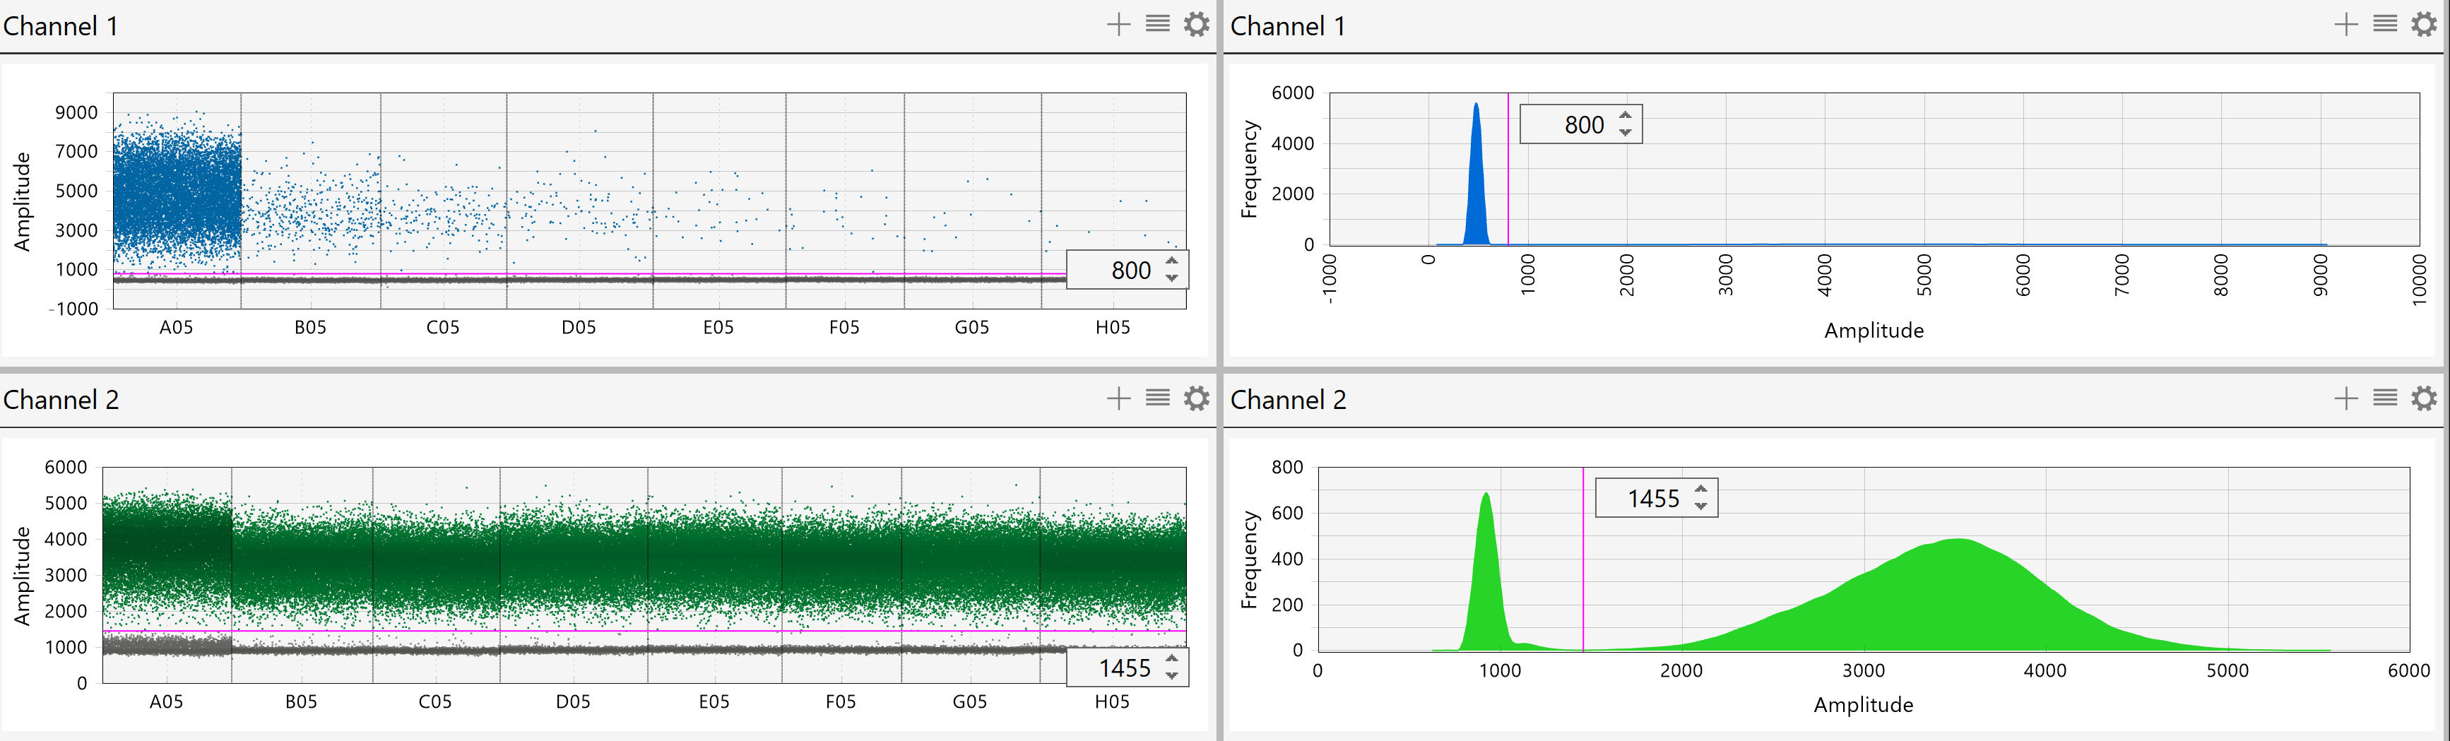Click the 1455 threshold field in Channel 2 histogram
The width and height of the screenshot is (2450, 741).
tap(1656, 497)
